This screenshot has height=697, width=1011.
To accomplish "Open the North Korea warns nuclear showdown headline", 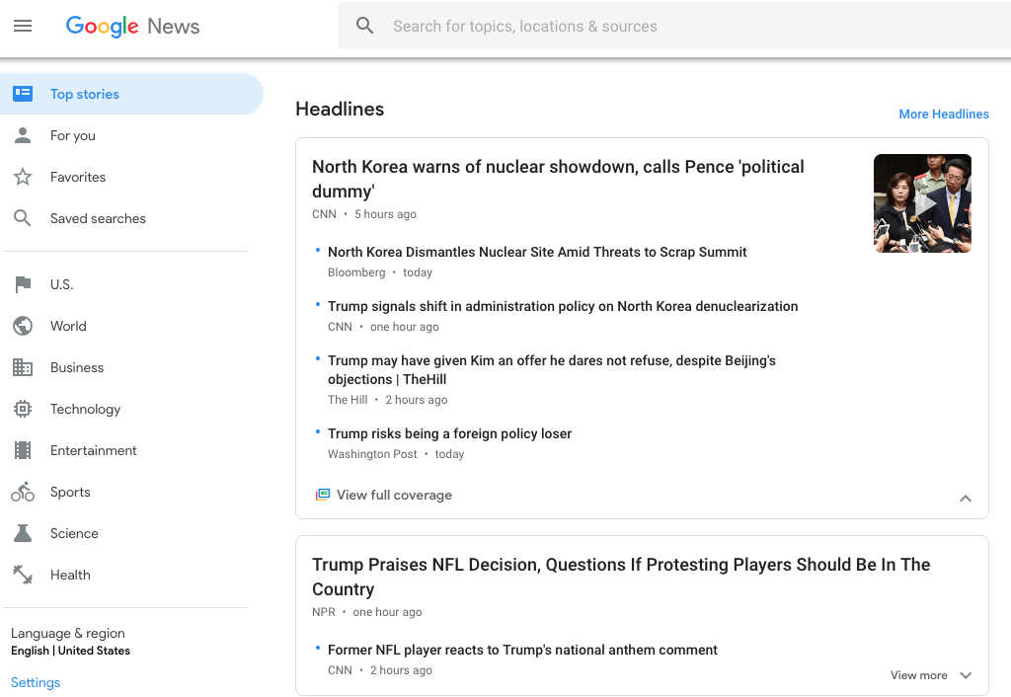I will pyautogui.click(x=558, y=179).
